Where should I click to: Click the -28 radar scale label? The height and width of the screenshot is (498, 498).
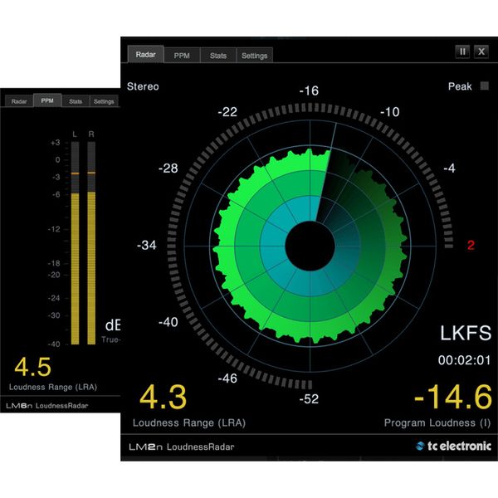(168, 168)
